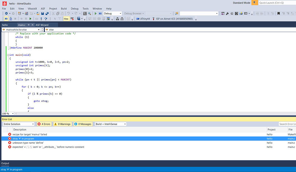Toggle the 4 Errors filter

(44, 124)
